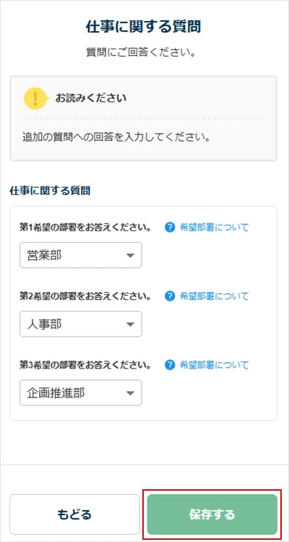Click the bold section heading above the form
This screenshot has height=542, width=289.
(x=51, y=191)
